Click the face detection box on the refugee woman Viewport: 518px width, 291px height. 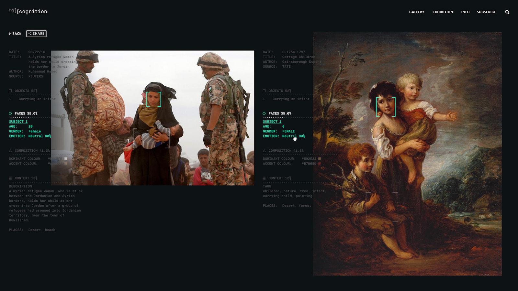(x=153, y=99)
